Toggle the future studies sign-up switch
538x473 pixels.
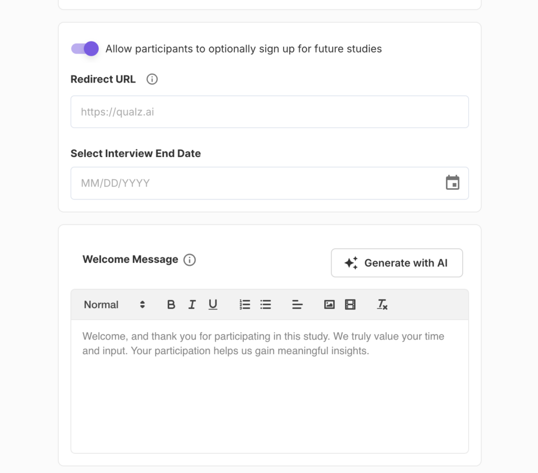tap(85, 49)
